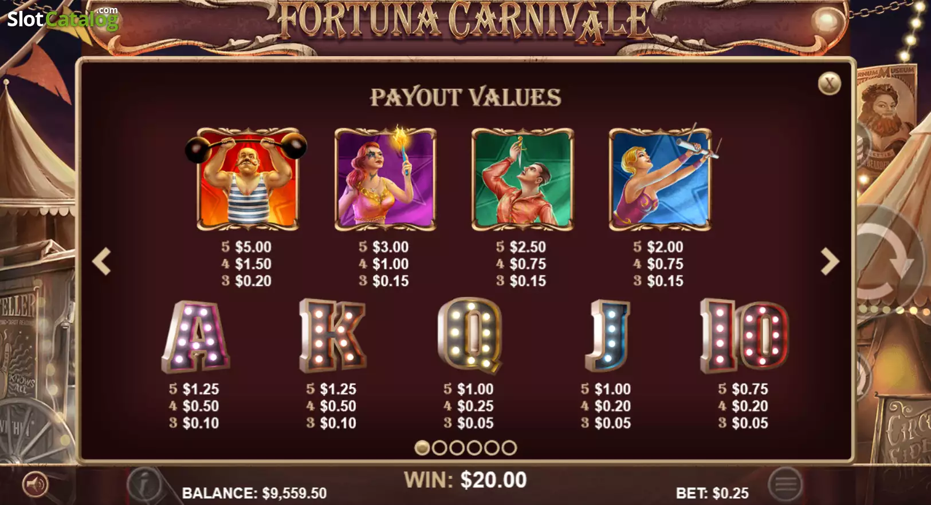Screen dimensions: 931x505
Task: Select the first paytable page dot
Action: point(422,448)
